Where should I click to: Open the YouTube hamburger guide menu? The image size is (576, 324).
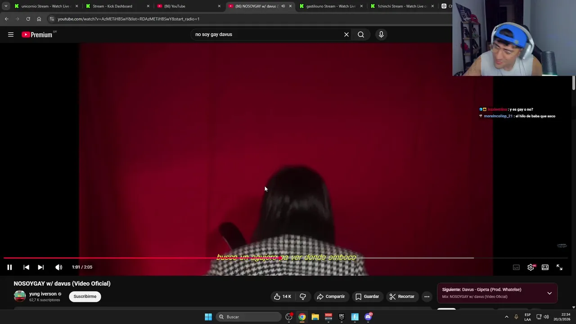pyautogui.click(x=11, y=35)
